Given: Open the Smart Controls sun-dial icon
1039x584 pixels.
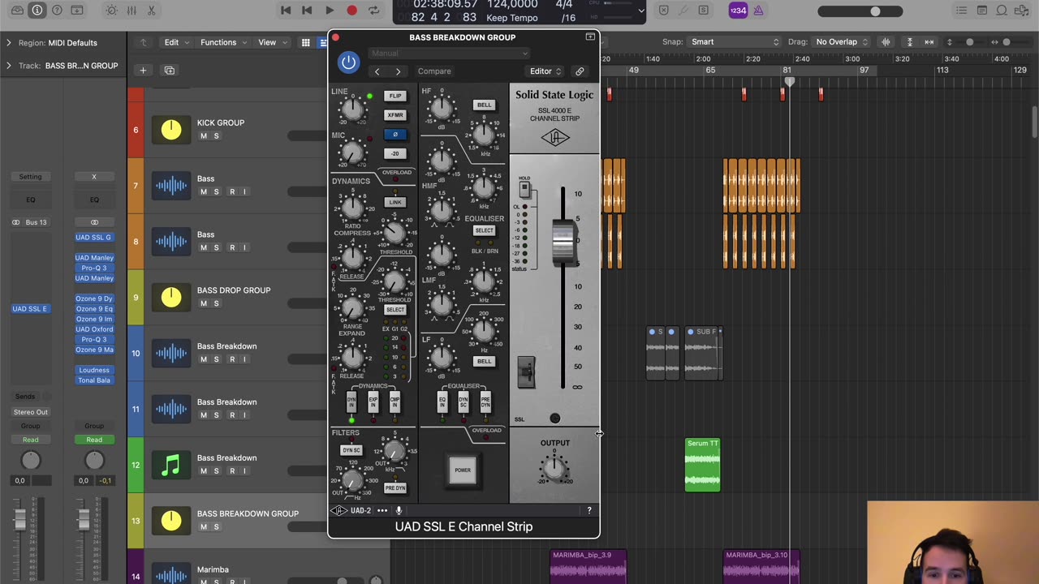Looking at the screenshot, I should click(111, 11).
